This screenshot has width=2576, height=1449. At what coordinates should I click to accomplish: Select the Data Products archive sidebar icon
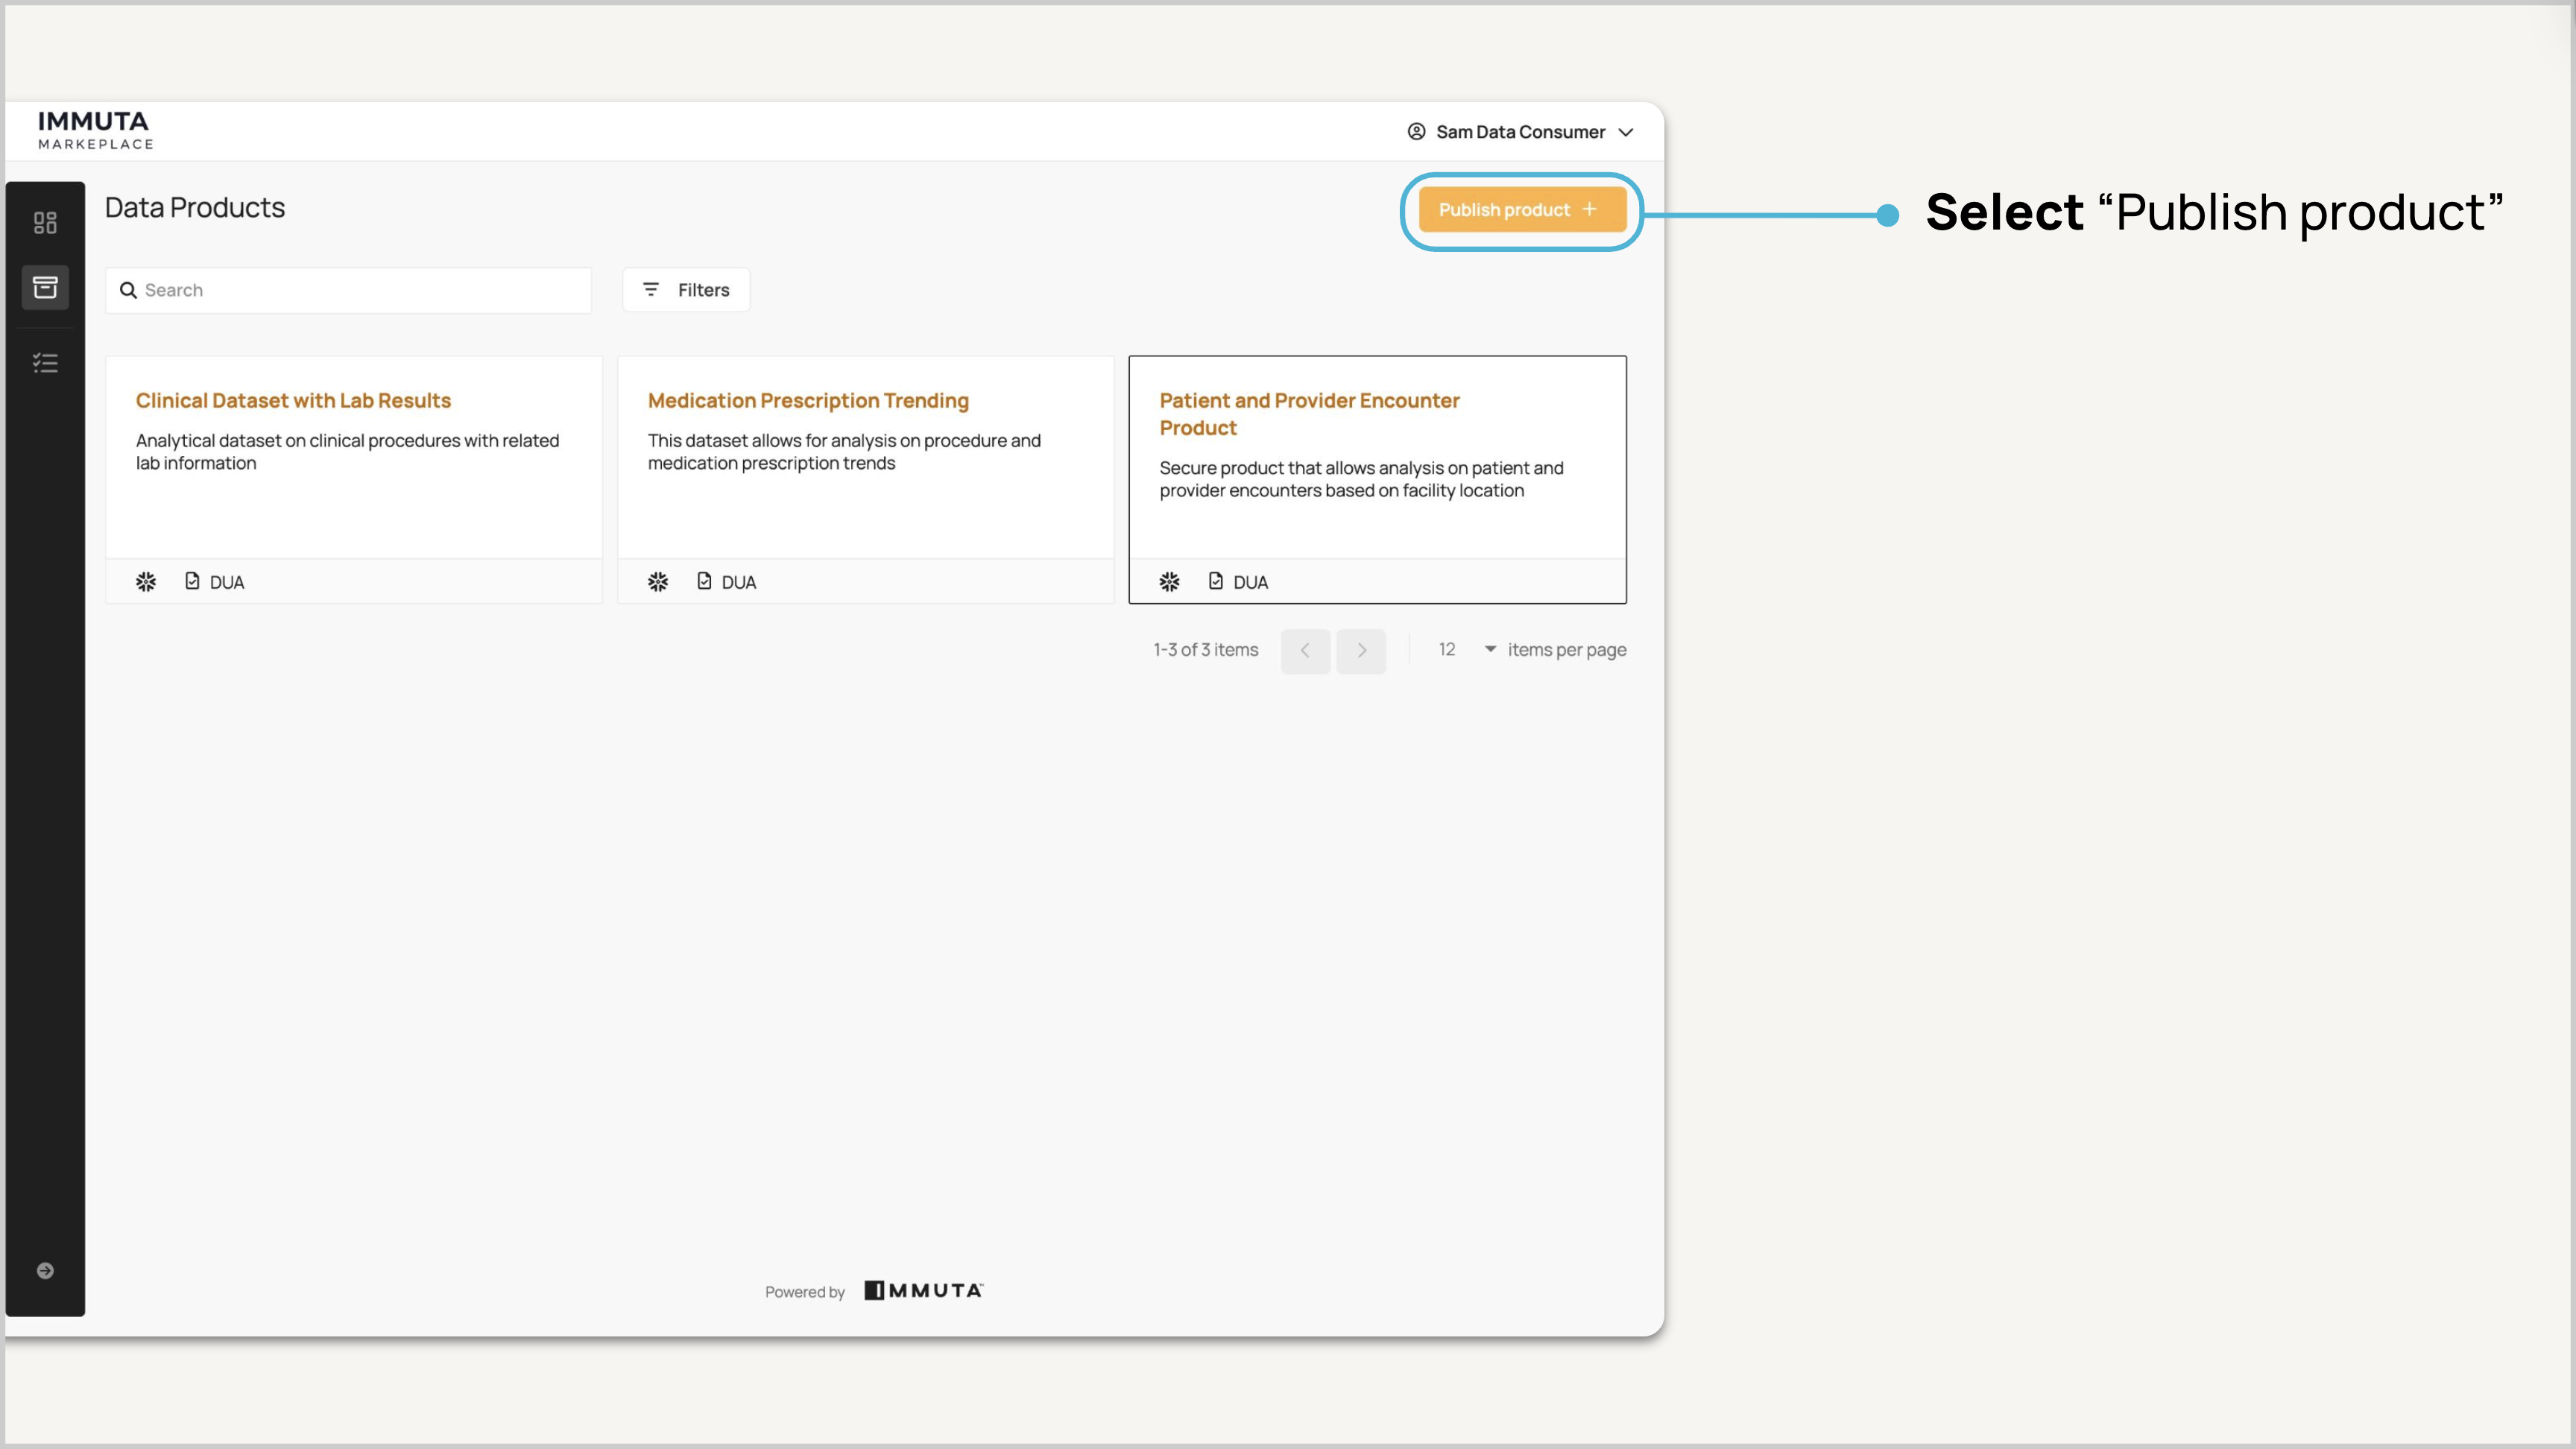click(x=45, y=288)
